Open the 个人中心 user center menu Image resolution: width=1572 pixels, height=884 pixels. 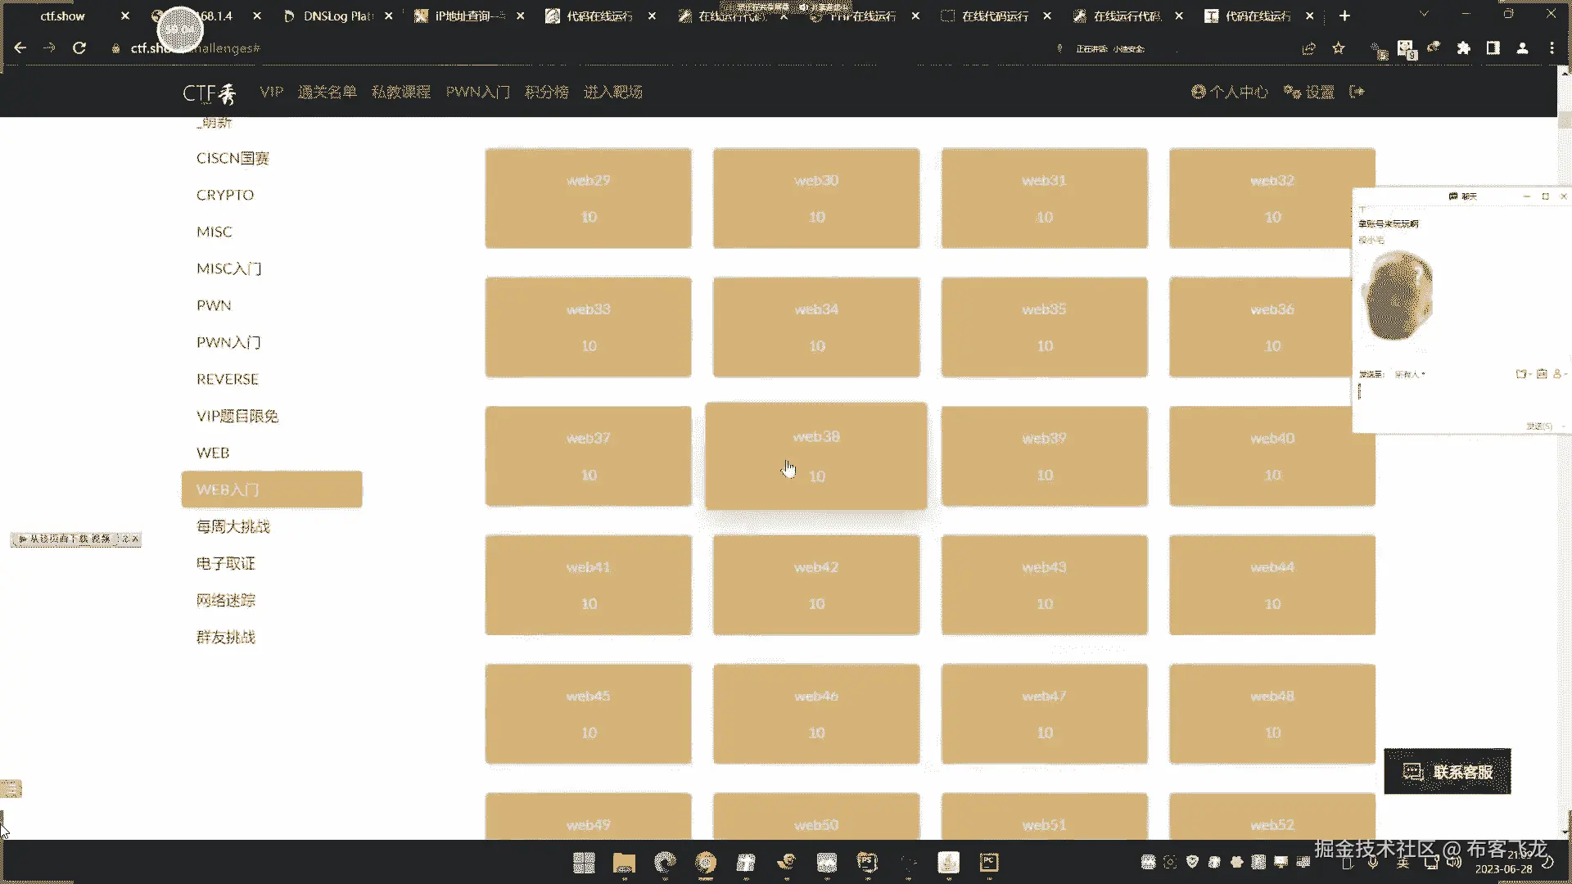coord(1230,92)
